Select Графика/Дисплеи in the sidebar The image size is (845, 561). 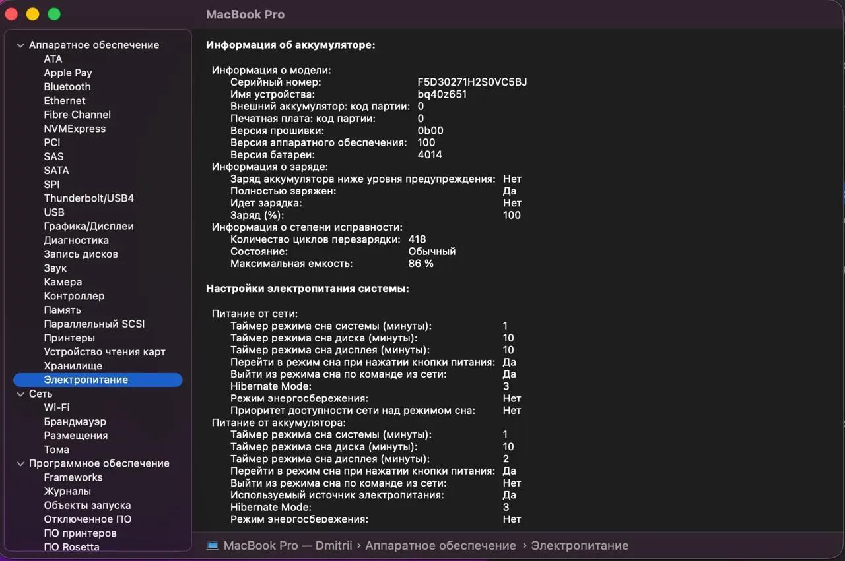tap(88, 226)
